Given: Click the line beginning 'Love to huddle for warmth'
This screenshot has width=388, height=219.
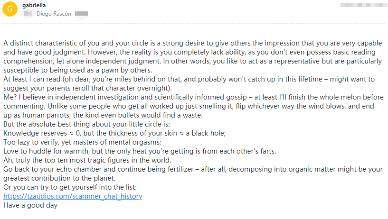Looking at the screenshot, I should (140, 151).
